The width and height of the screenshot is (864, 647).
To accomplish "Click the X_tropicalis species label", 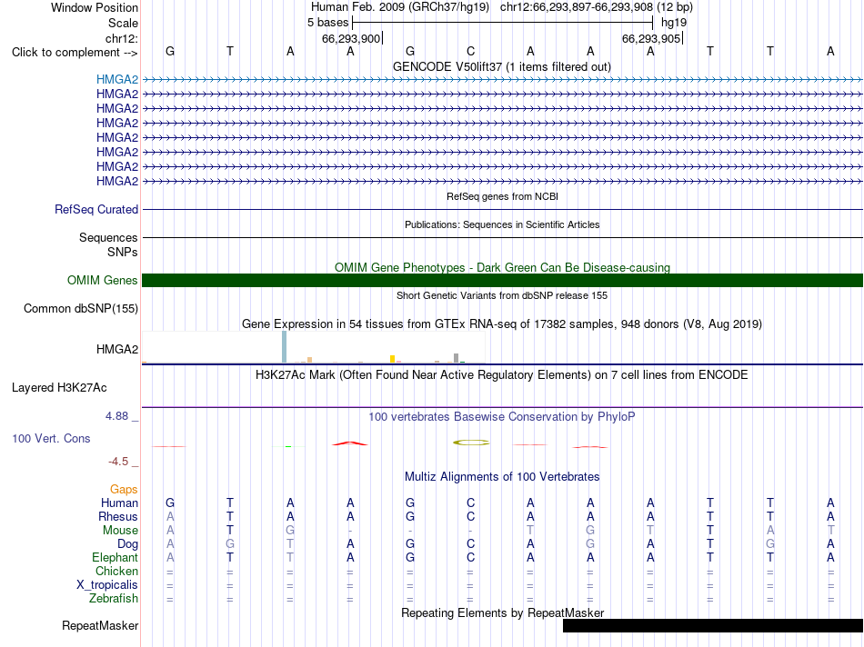I will [x=107, y=585].
